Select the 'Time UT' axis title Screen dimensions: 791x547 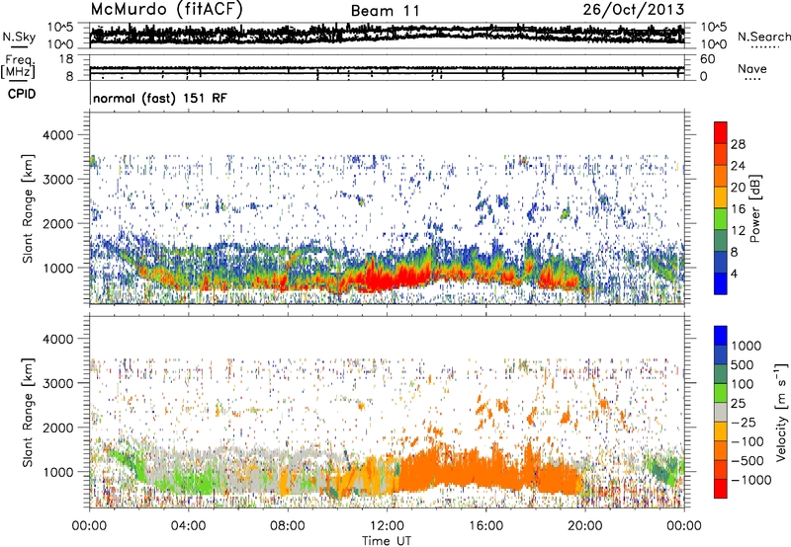click(x=387, y=541)
